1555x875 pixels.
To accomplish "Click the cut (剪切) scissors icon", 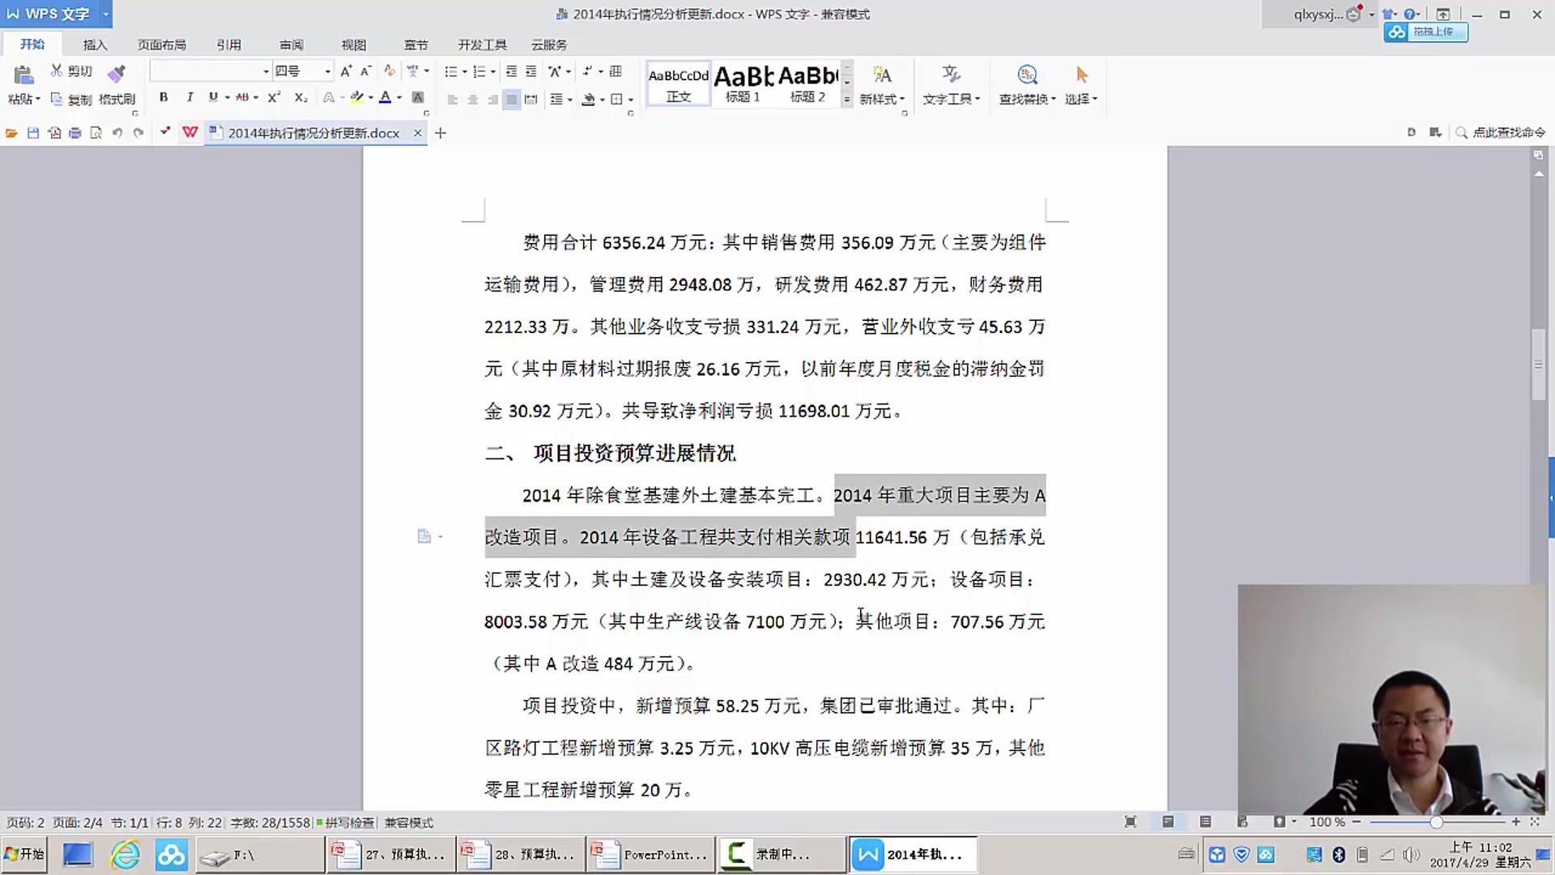I will coord(57,71).
